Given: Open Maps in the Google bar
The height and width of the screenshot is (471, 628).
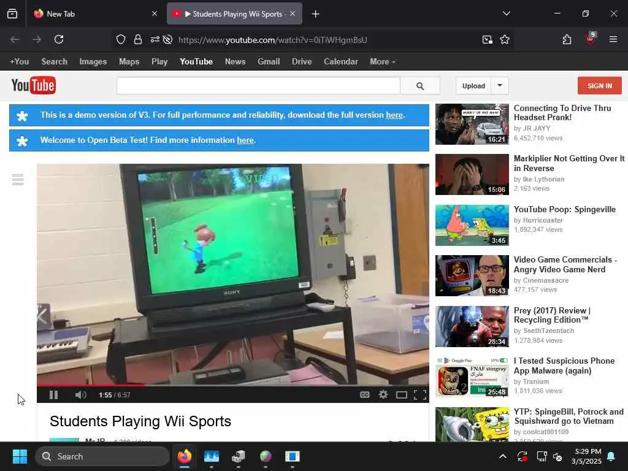Looking at the screenshot, I should coord(129,62).
